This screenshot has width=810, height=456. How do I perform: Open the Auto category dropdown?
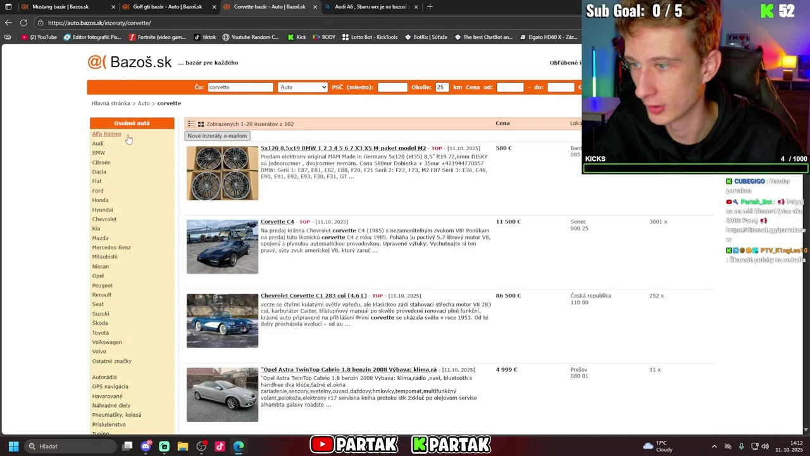pos(302,87)
